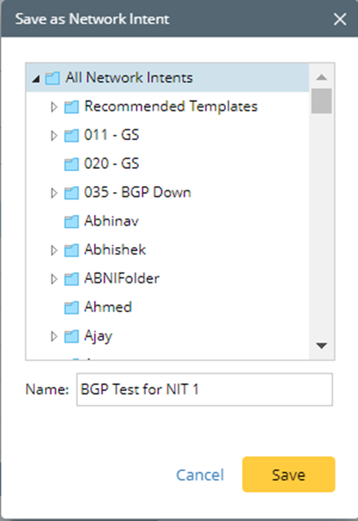Select the 011 - GS tree item

[111, 135]
